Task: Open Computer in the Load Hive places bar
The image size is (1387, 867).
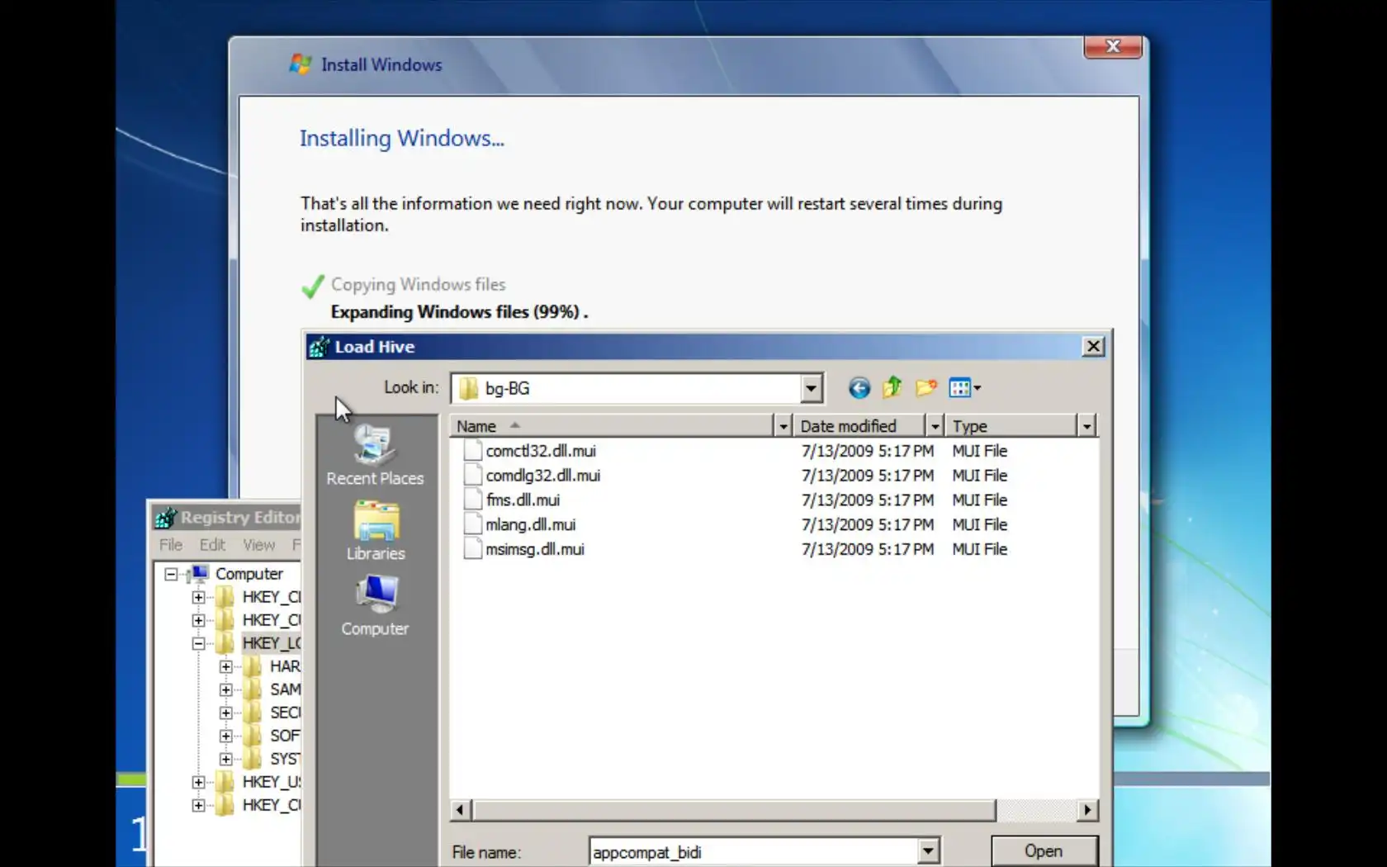Action: pos(375,606)
